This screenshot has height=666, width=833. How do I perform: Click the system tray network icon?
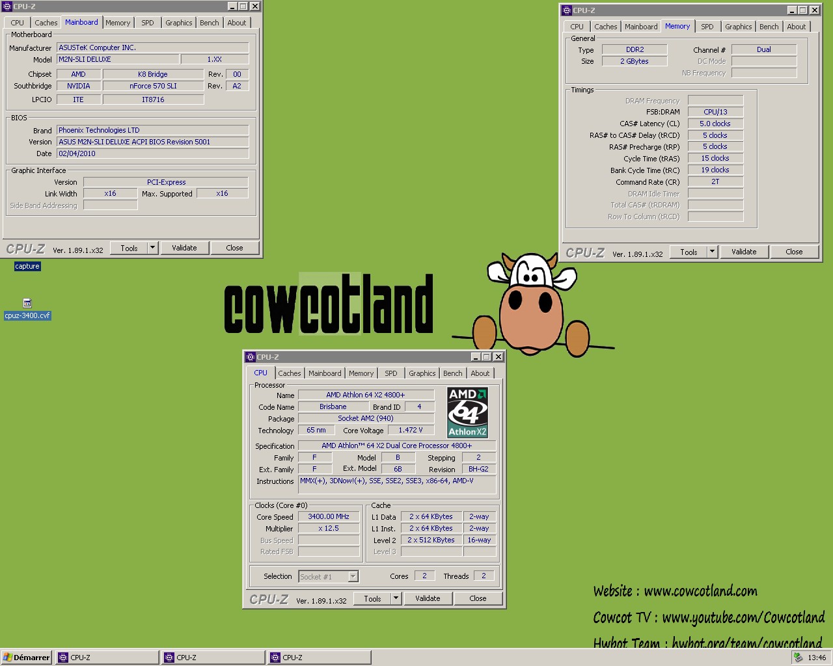tap(798, 658)
